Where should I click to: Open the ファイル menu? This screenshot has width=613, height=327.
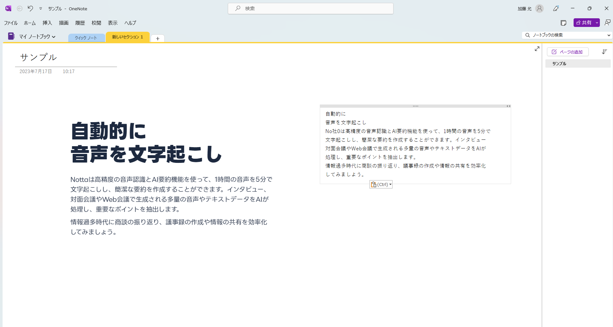pyautogui.click(x=11, y=23)
